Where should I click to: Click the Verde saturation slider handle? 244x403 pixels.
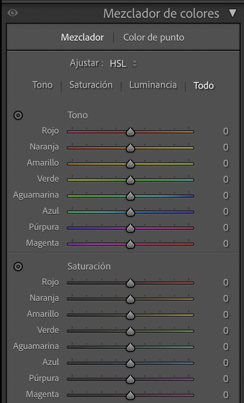pyautogui.click(x=130, y=331)
